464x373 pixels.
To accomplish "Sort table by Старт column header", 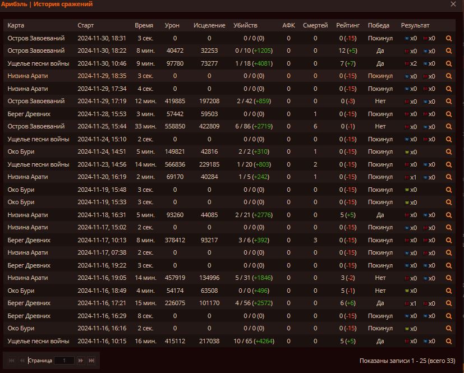I will point(85,25).
